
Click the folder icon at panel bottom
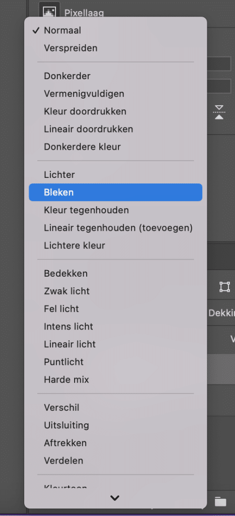click(x=220, y=501)
